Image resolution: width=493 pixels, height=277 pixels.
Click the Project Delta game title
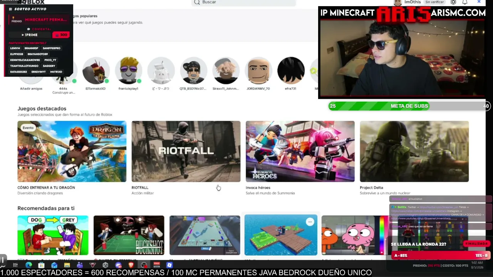371,188
